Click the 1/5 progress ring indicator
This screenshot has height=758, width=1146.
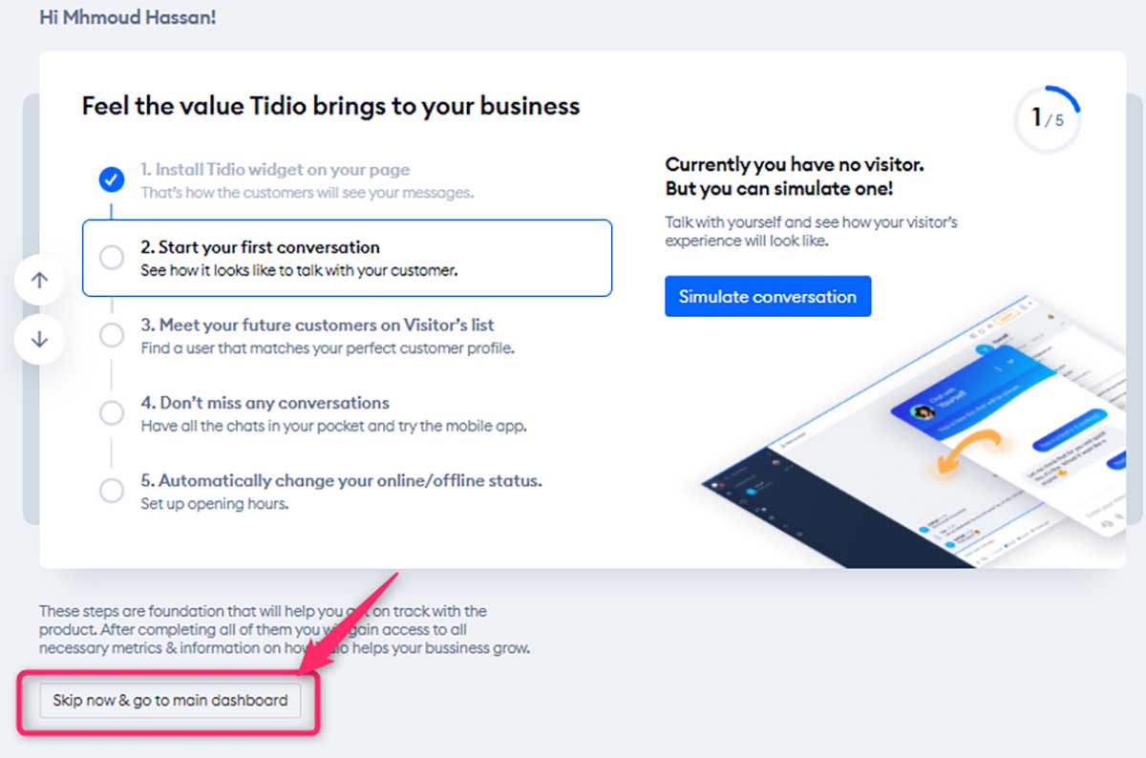coord(1048,118)
